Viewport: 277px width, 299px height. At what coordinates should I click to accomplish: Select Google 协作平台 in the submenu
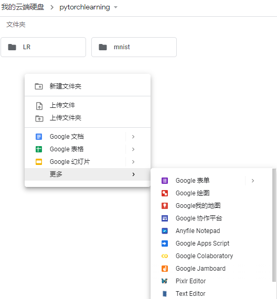211,218
